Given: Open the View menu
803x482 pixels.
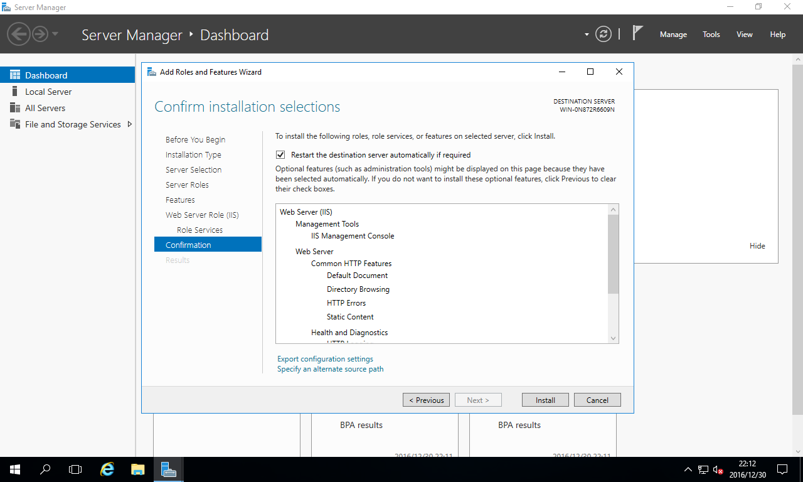Looking at the screenshot, I should [745, 35].
